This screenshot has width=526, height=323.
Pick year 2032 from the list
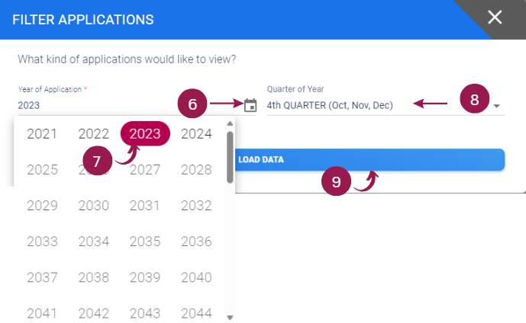point(196,205)
